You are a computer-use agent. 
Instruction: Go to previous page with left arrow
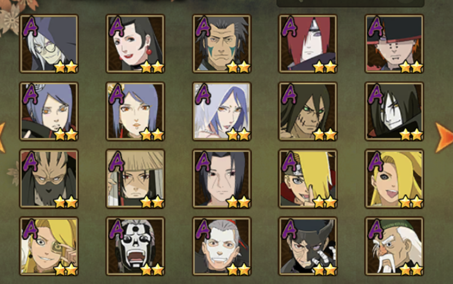[2, 137]
